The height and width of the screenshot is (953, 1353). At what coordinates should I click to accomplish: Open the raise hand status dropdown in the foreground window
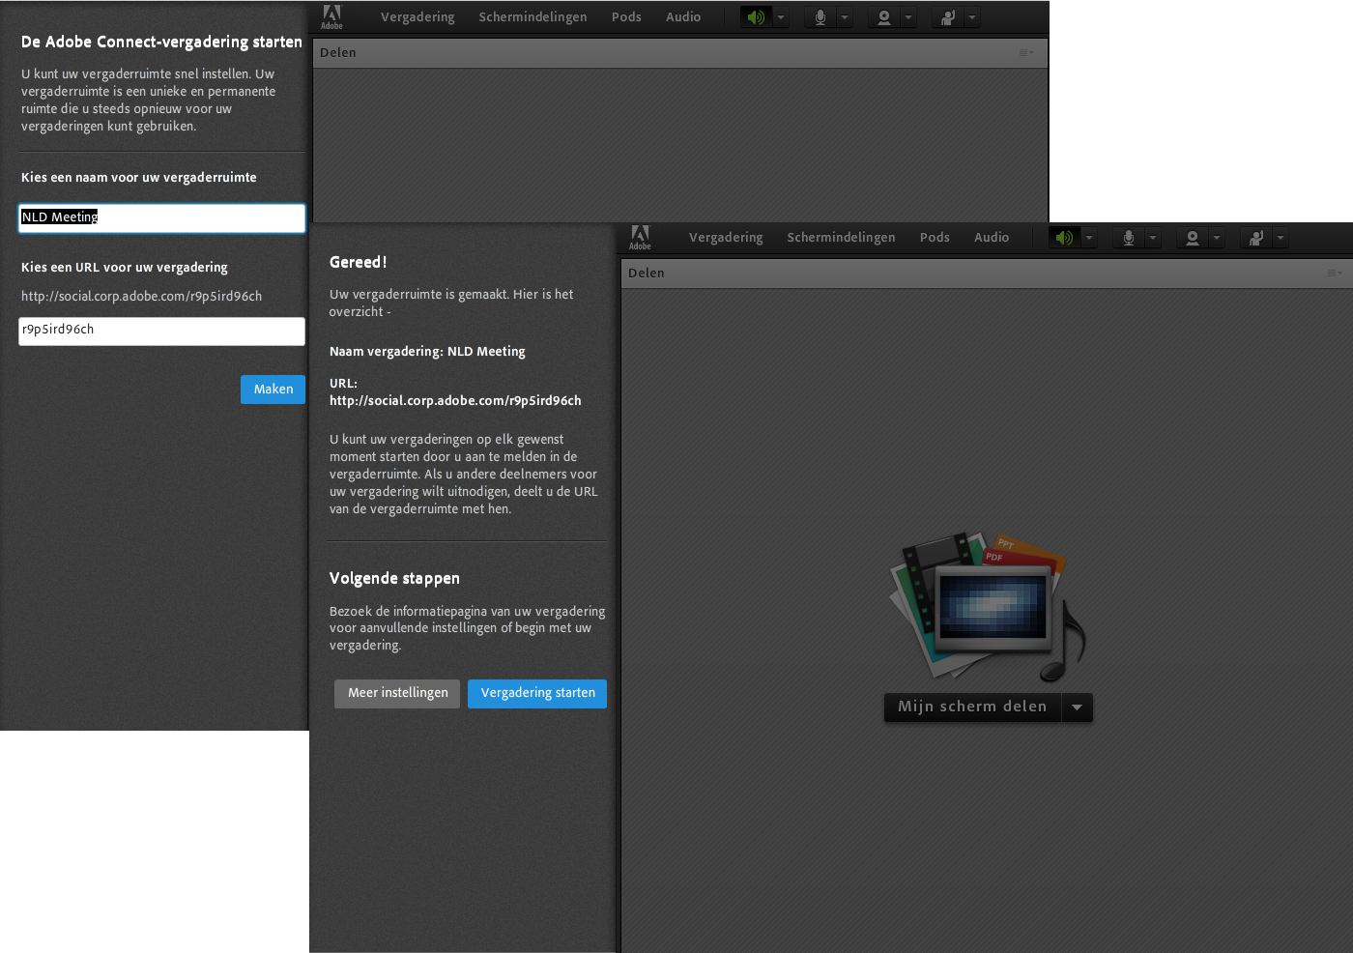click(x=1281, y=238)
